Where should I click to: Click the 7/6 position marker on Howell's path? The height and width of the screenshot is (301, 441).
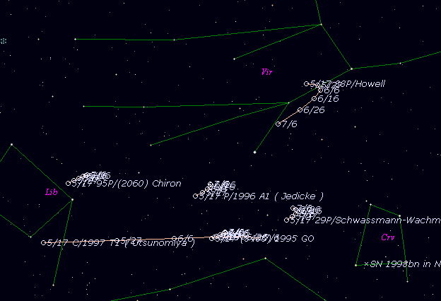tap(278, 124)
